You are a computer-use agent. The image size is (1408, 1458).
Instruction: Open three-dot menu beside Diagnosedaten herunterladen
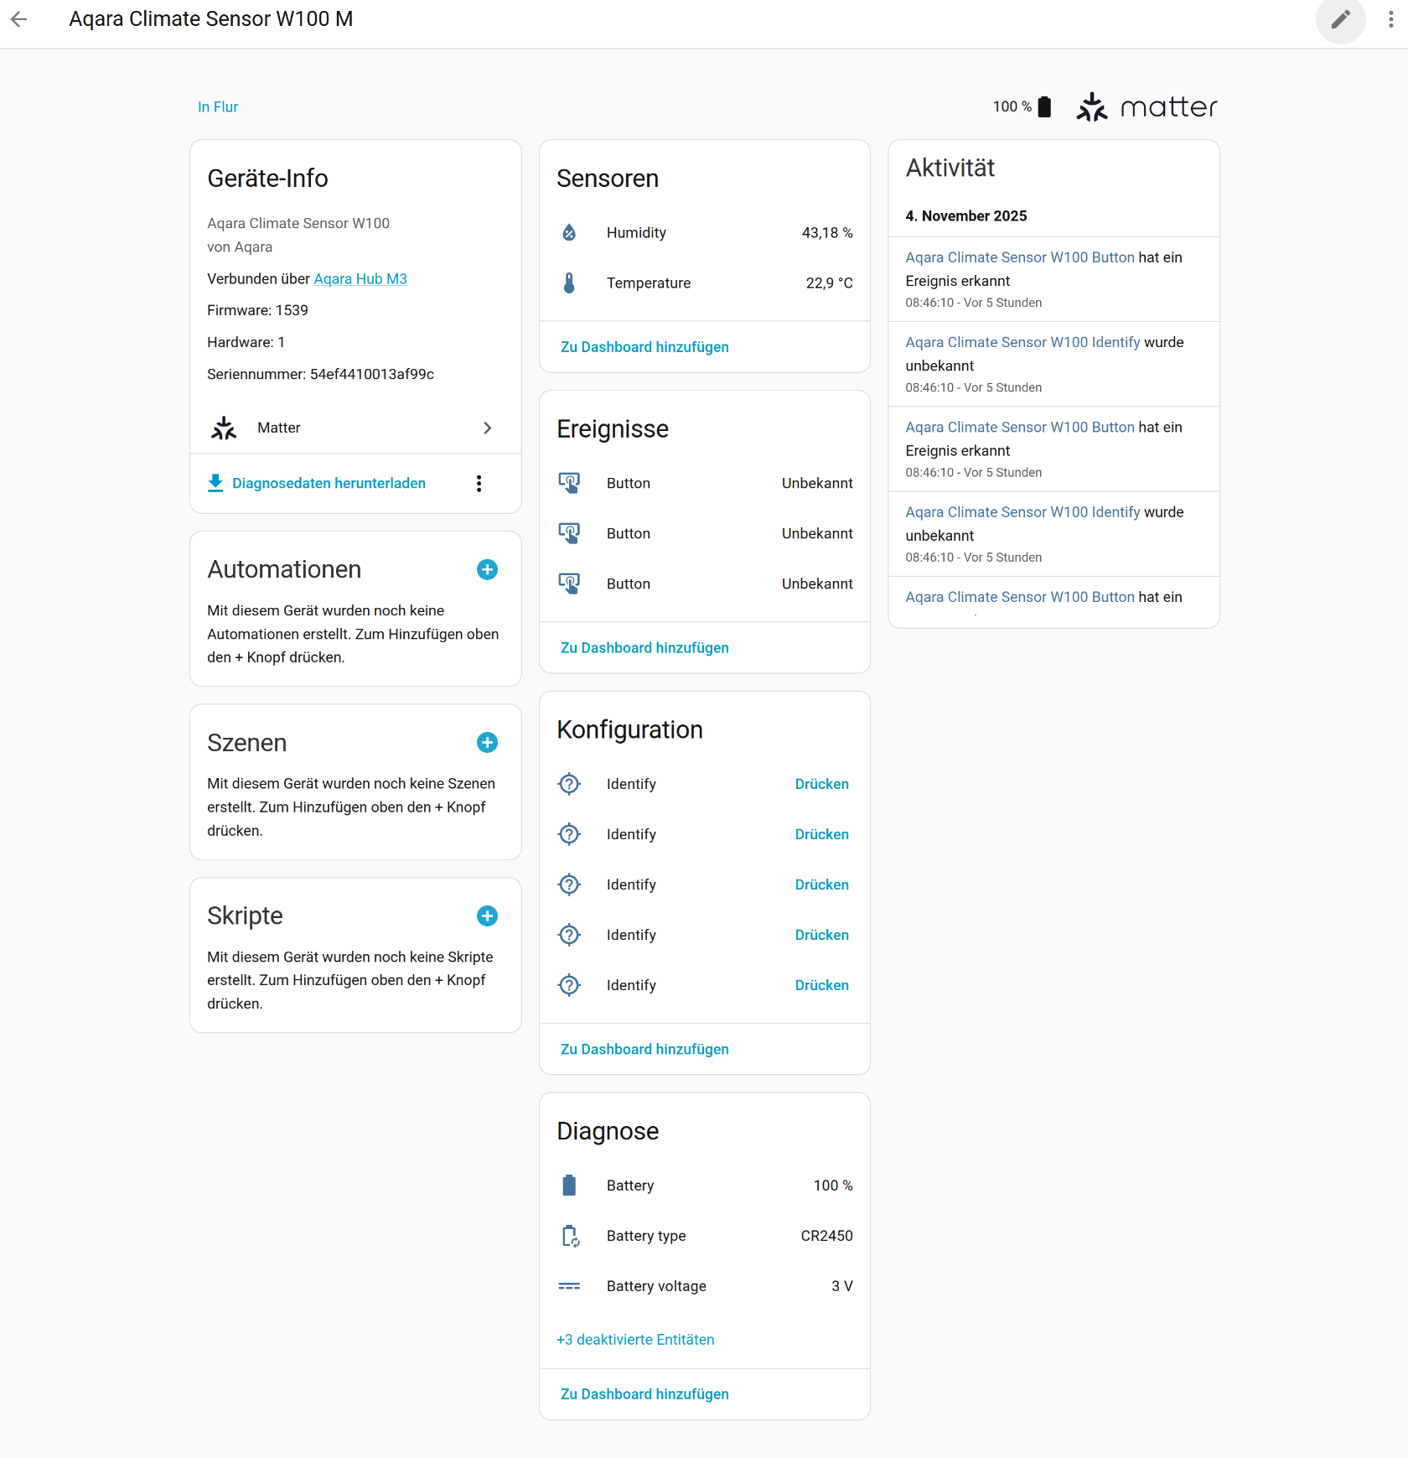pyautogui.click(x=479, y=484)
